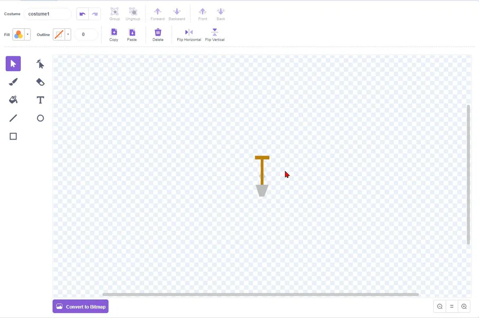Flip the costume vertically

(215, 35)
